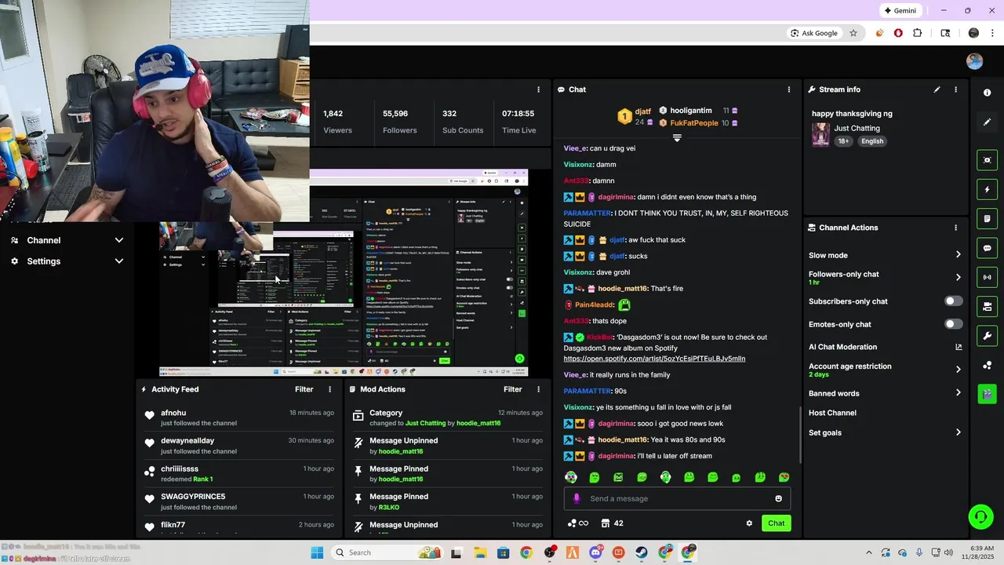
Task: Open Activity Feed Filter
Action: coord(304,389)
